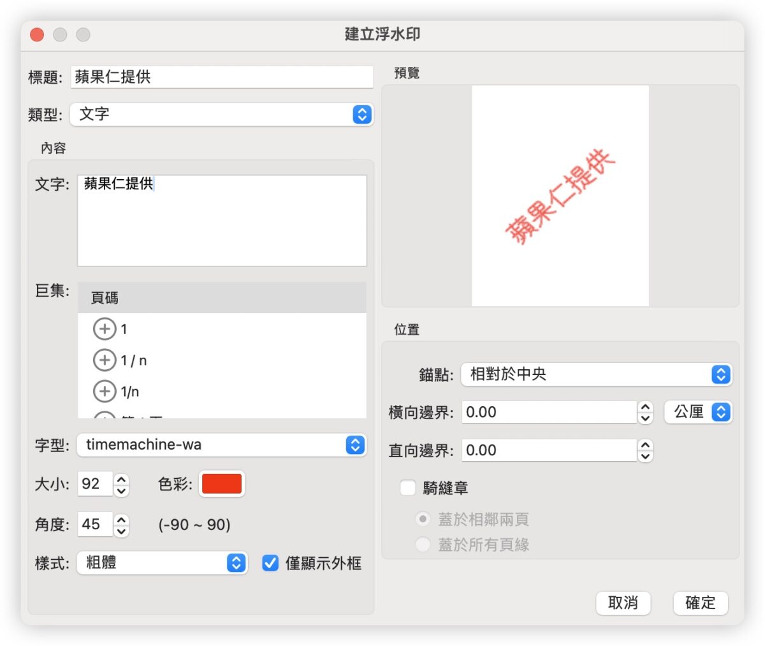Click the 角度 field showing 45
This screenshot has height=646, width=765.
pyautogui.click(x=95, y=524)
